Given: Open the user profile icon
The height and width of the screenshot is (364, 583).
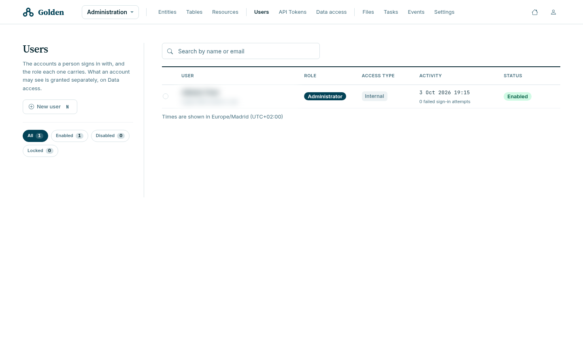Looking at the screenshot, I should 553,12.
